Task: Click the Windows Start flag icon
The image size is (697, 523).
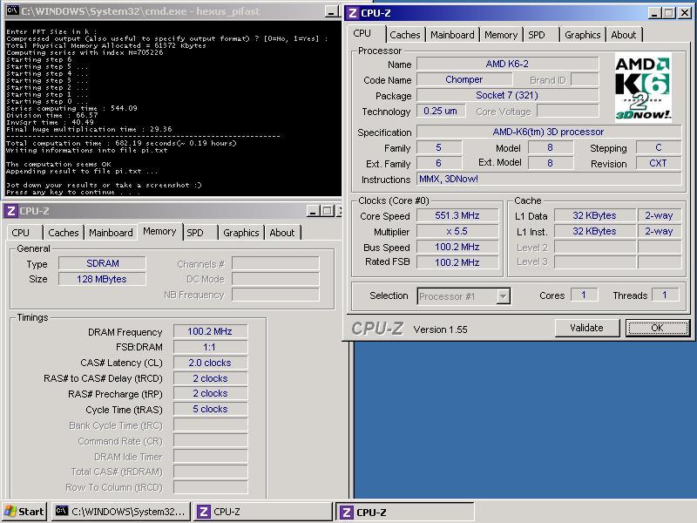Action: (x=10, y=512)
